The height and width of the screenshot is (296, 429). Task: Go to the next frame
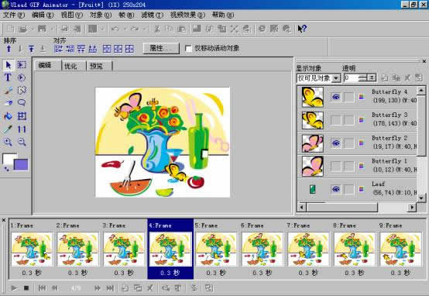[97, 288]
